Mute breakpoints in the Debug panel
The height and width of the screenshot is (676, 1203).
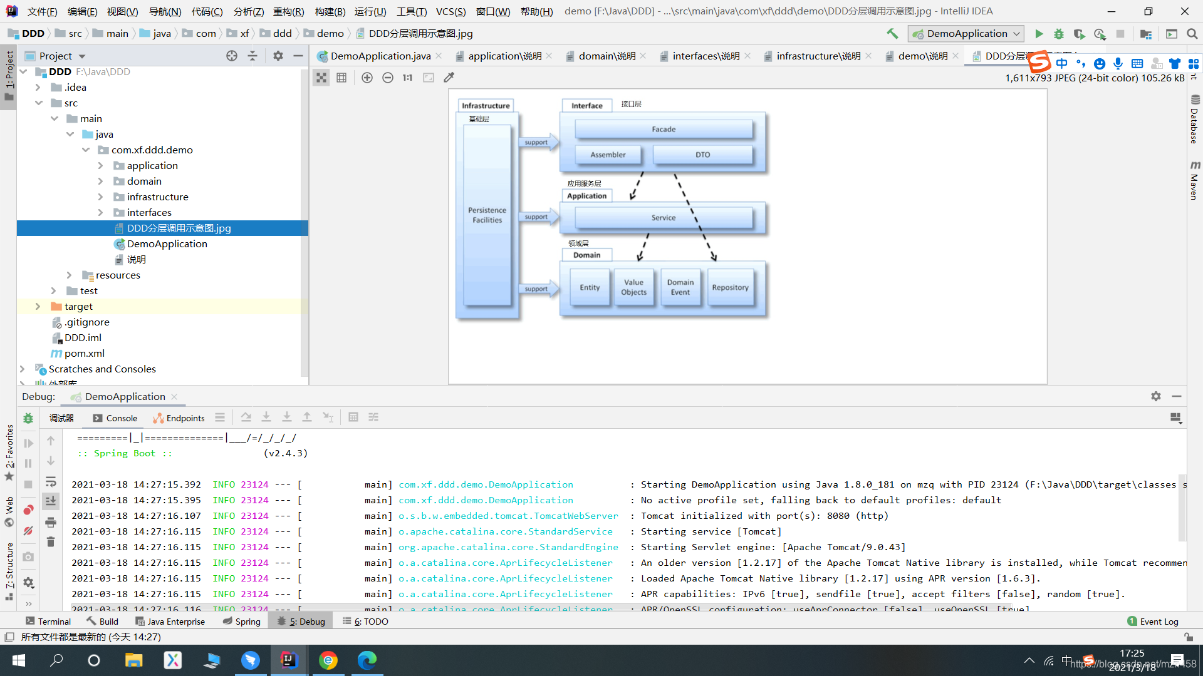(x=28, y=531)
